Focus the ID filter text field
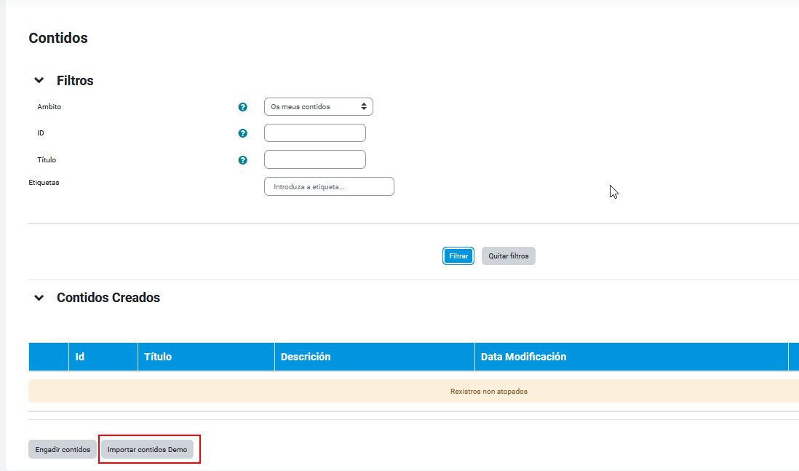The width and height of the screenshot is (799, 471). 314,133
